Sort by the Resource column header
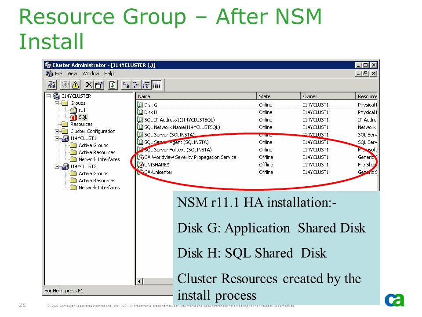This screenshot has height=317, width=422. pyautogui.click(x=366, y=96)
